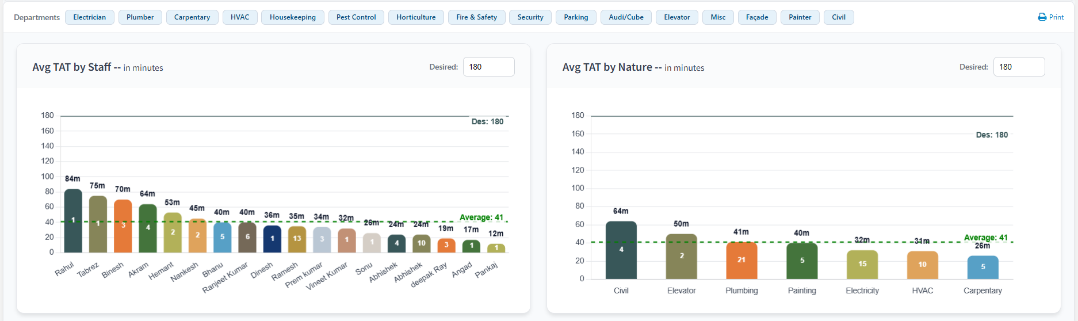Click the Fire & Safety filter
Viewport: 1078px width, 321px height.
[x=476, y=17]
